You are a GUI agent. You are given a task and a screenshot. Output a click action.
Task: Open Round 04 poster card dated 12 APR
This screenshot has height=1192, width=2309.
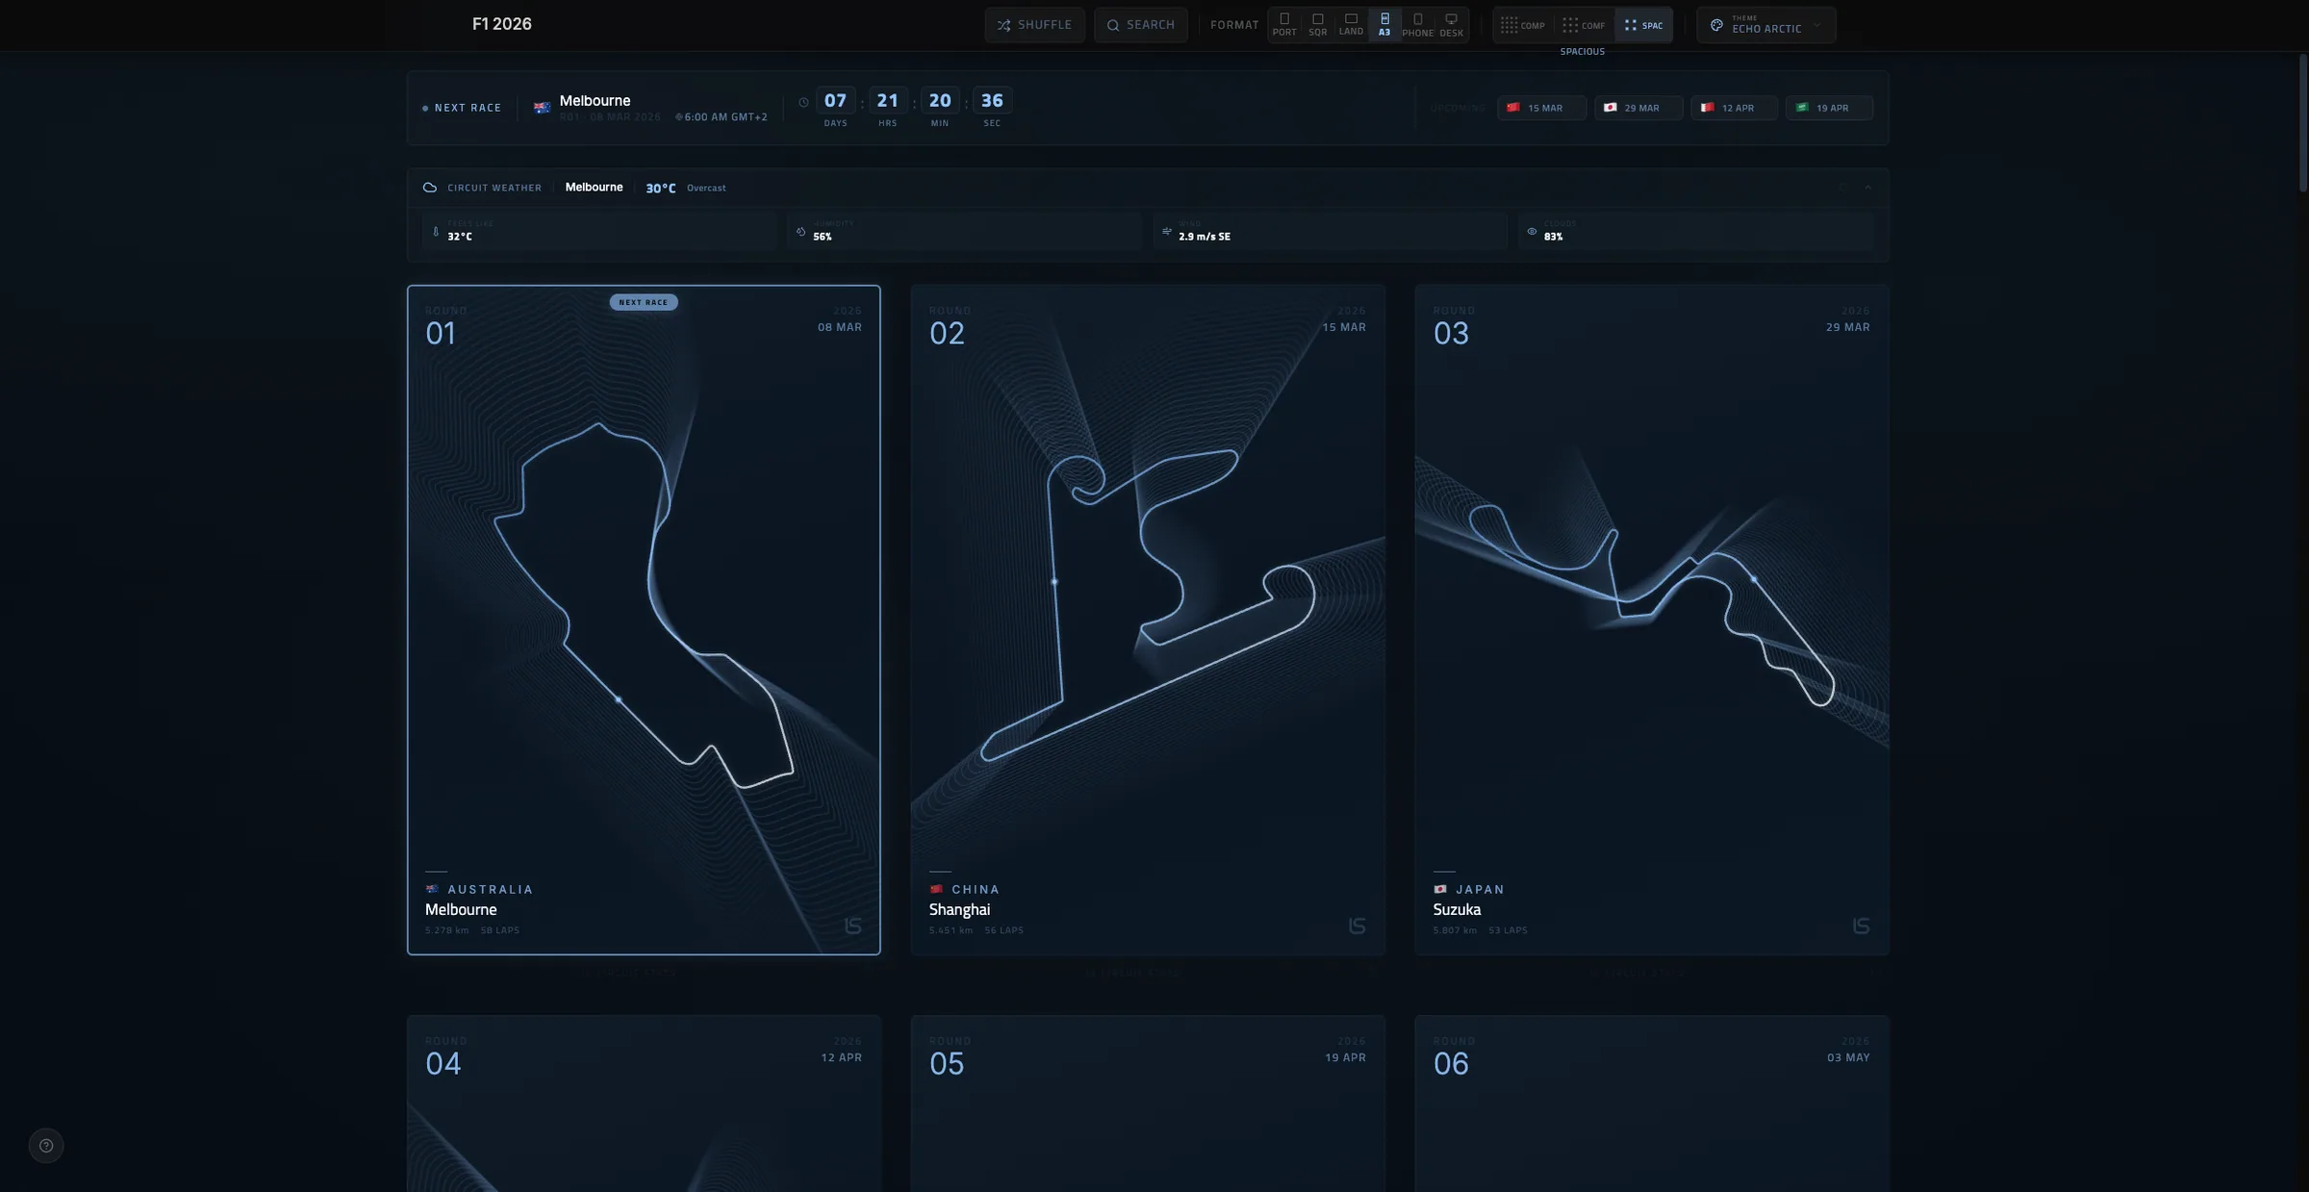click(x=644, y=1103)
